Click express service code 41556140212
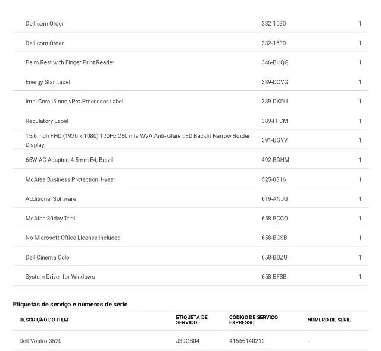This screenshot has width=381, height=351. coord(246,341)
